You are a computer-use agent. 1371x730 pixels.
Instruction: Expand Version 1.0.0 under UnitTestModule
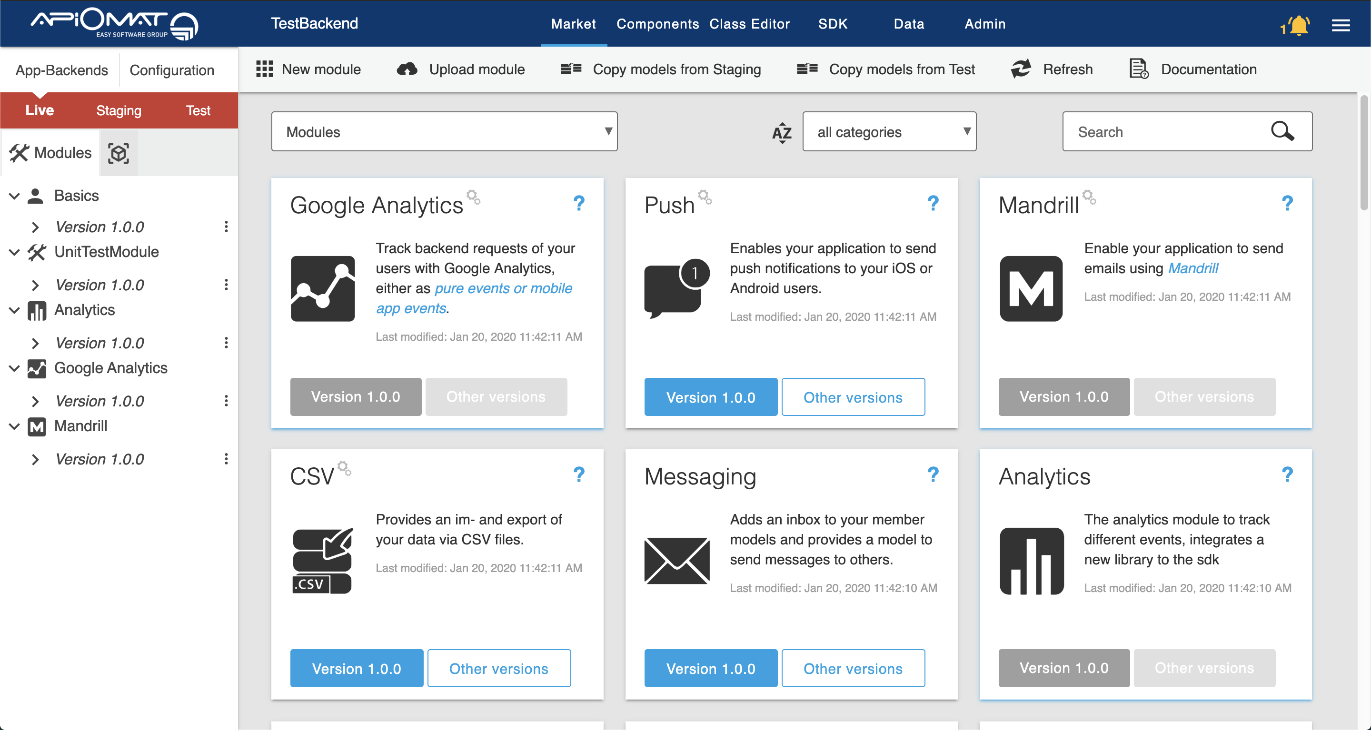pyautogui.click(x=35, y=285)
